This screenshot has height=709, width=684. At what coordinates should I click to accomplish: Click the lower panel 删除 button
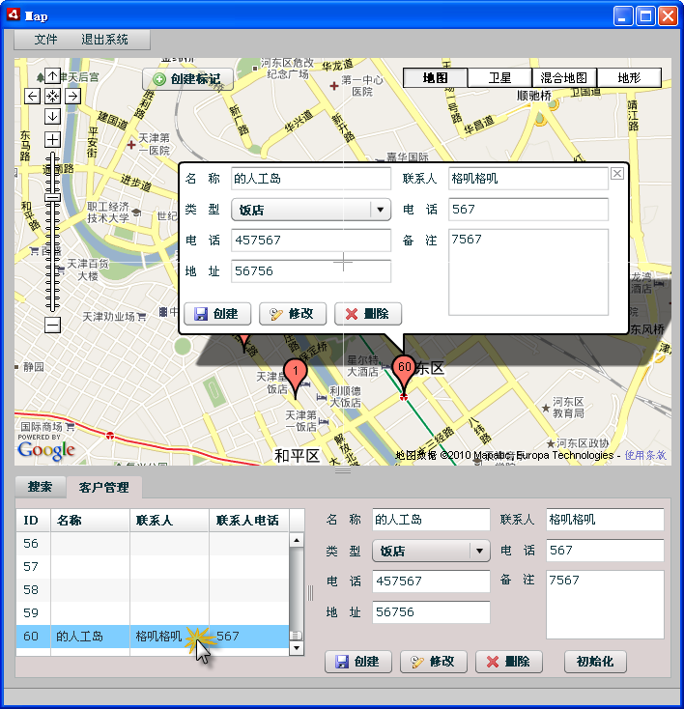(x=509, y=662)
